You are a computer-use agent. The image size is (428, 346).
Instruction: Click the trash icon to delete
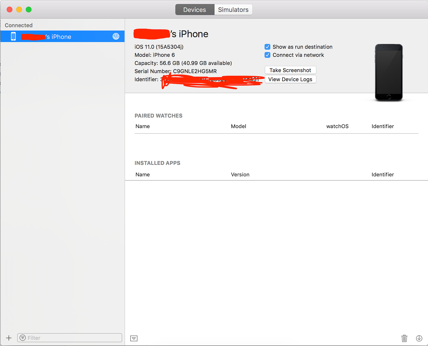404,338
